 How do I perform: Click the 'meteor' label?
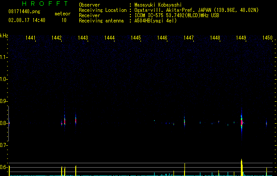click(x=63, y=14)
